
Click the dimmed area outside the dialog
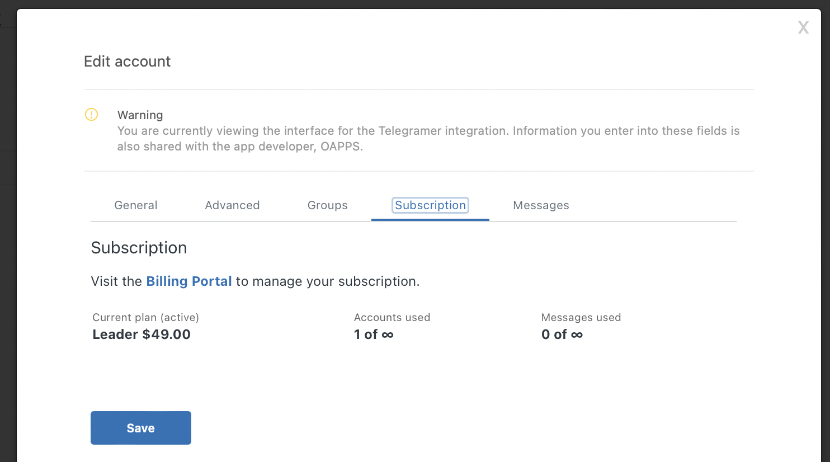tap(8, 280)
